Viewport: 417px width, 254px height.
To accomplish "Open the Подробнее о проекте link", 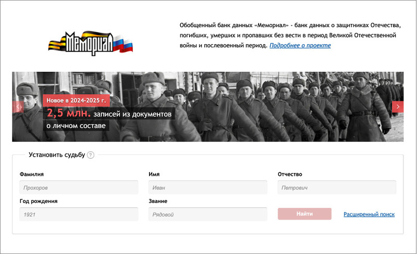I will pos(300,45).
